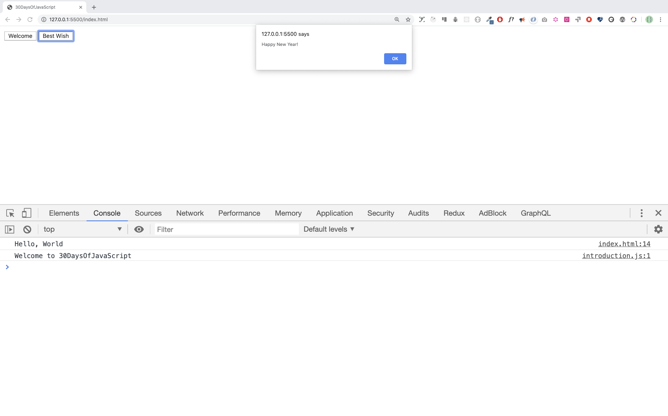Toggle zoom via the magnifier in address bar
This screenshot has height=416, width=668.
(397, 19)
